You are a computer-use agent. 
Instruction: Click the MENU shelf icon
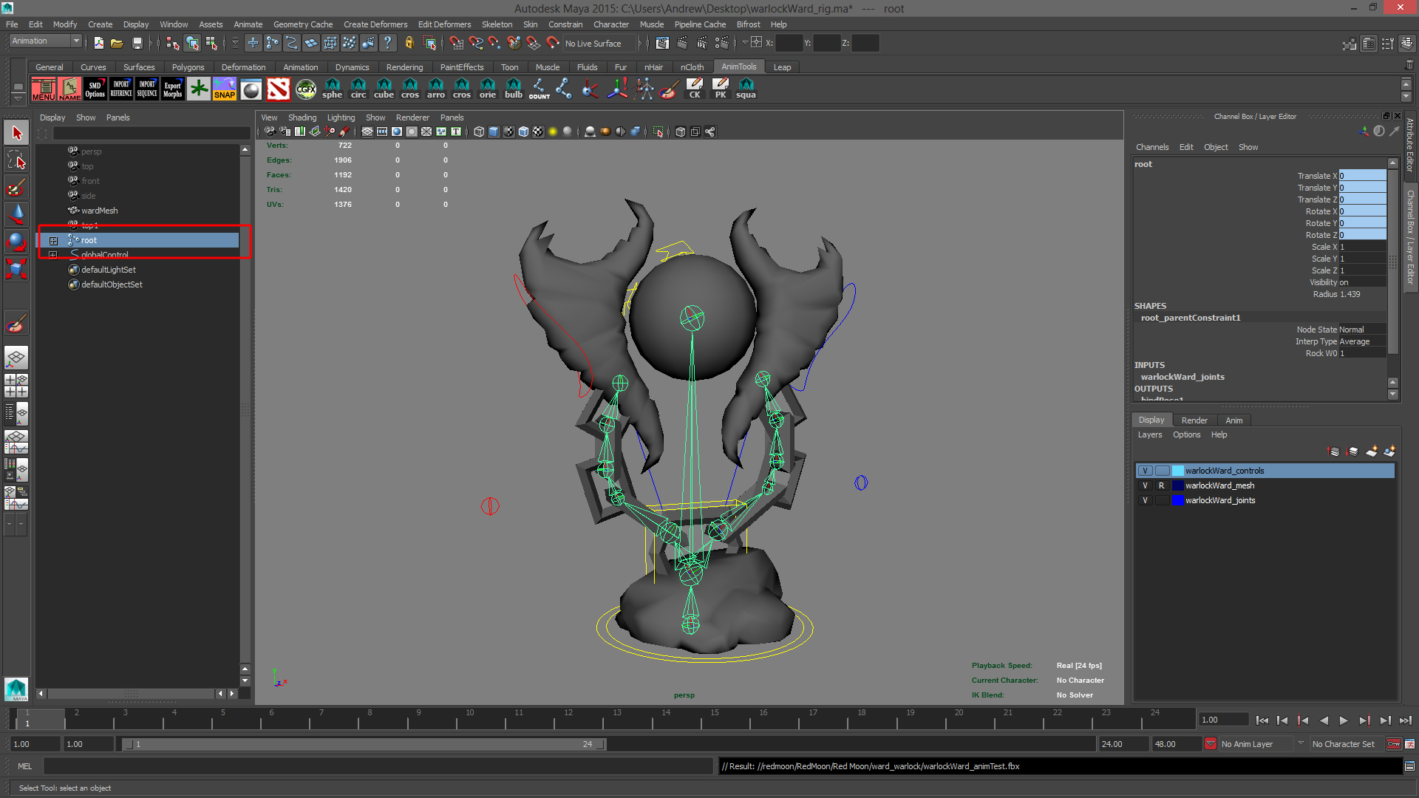click(x=44, y=89)
